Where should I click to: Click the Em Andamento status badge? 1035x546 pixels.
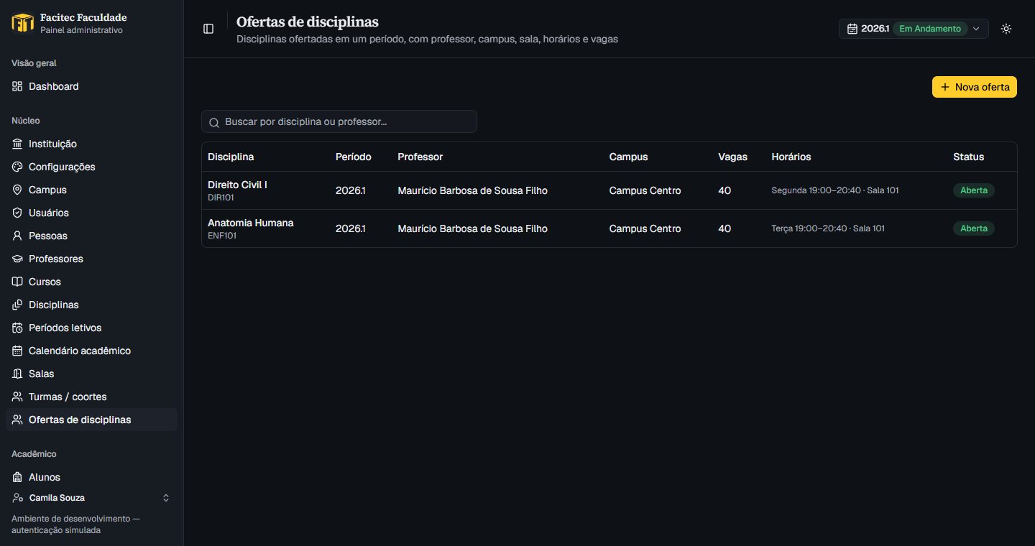click(930, 29)
